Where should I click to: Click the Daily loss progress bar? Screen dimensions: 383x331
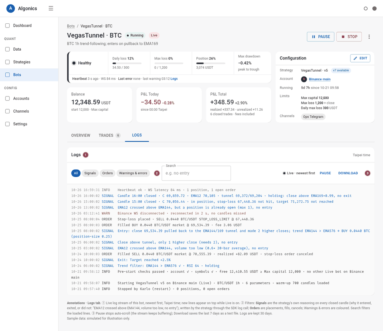(127, 63)
